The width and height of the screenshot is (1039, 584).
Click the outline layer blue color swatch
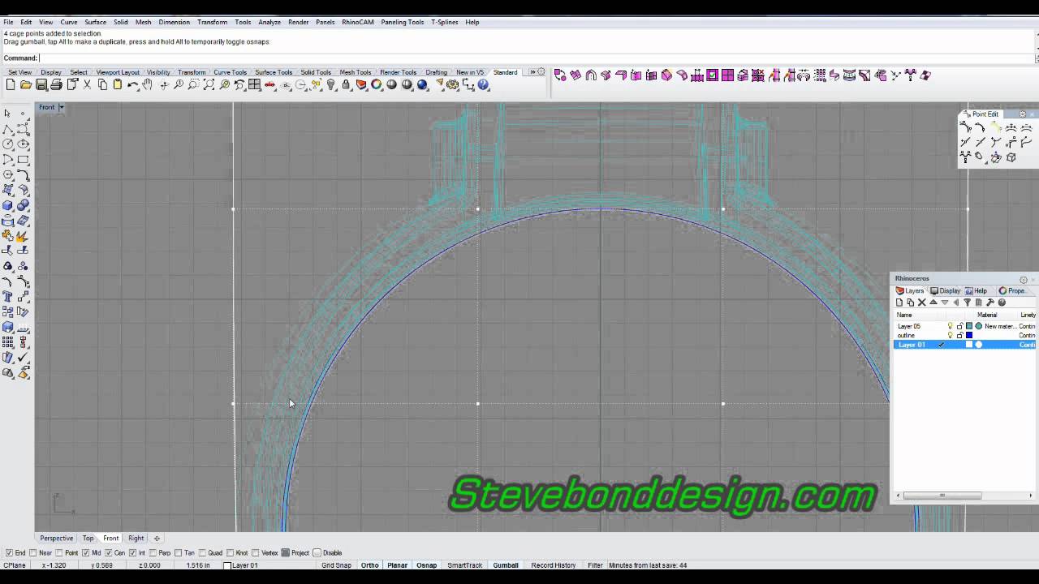point(969,335)
